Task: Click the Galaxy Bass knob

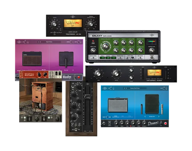Action: tap(123, 50)
